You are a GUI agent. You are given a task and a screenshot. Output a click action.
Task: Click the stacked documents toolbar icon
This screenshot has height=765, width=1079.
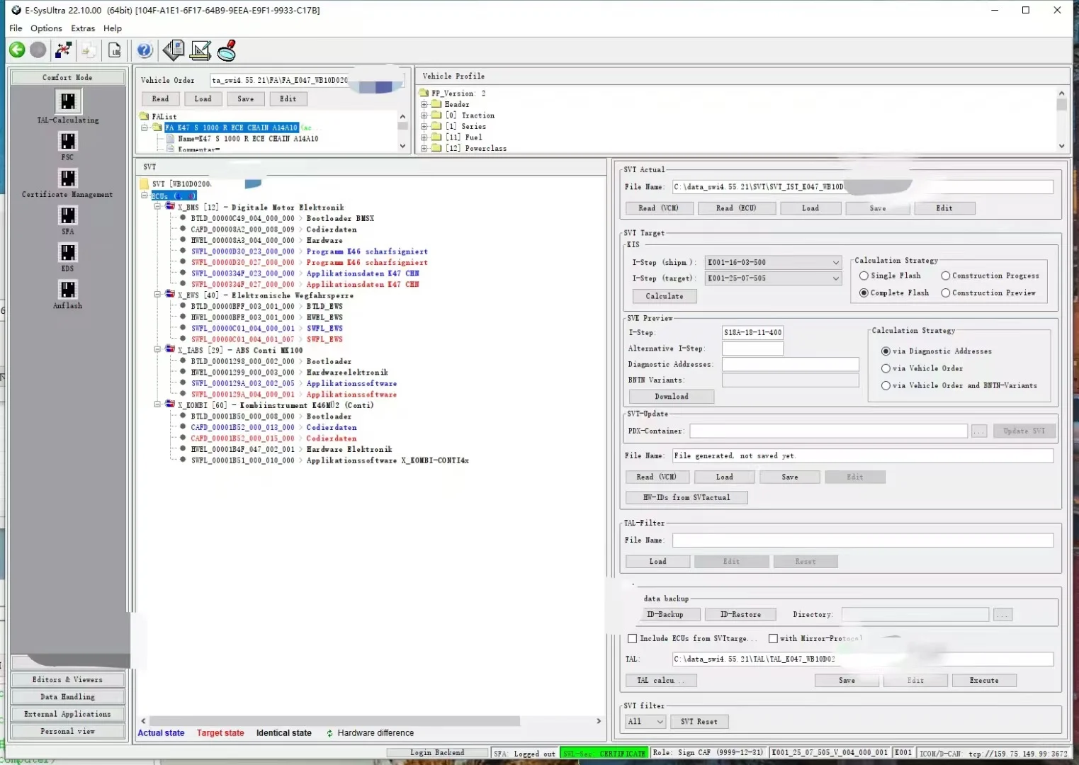[174, 50]
